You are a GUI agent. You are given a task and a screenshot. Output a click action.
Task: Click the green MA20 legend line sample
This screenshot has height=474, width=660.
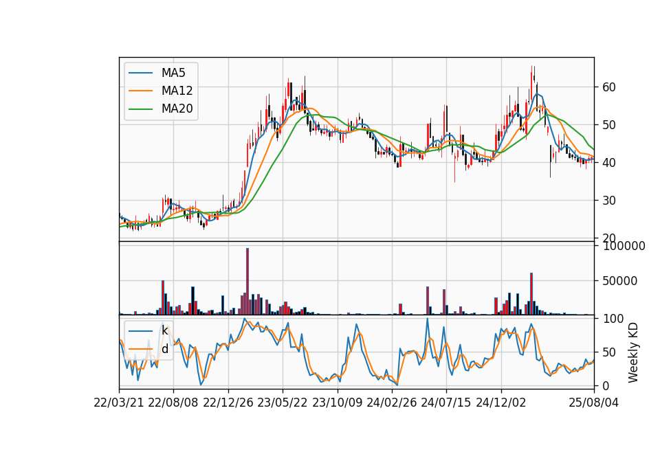[x=140, y=109]
